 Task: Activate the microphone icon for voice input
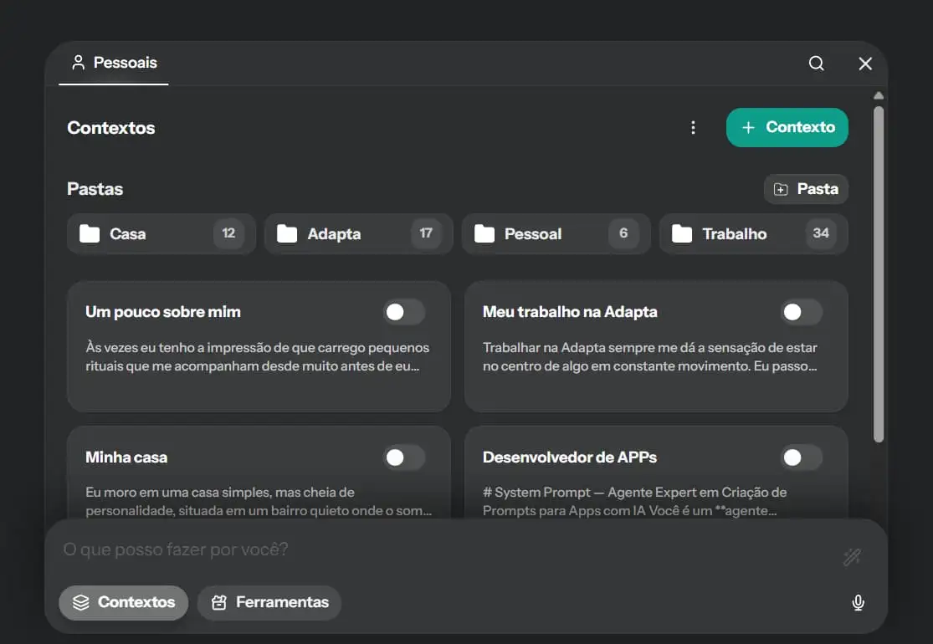[x=858, y=602]
